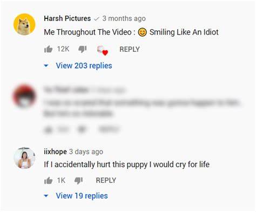Click the creator heart icon on Harsh Pictures comment
This screenshot has width=256, height=212.
(x=103, y=51)
